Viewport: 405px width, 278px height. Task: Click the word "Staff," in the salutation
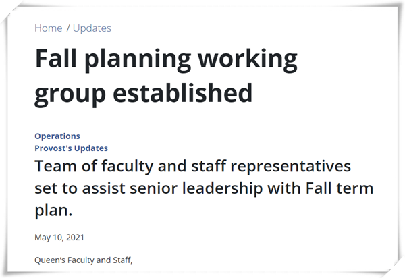[x=123, y=260]
